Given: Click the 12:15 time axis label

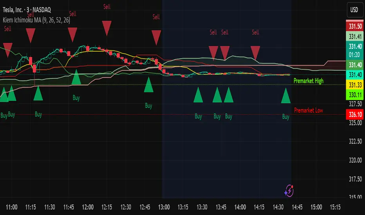Looking at the screenshot, I should (107, 207).
